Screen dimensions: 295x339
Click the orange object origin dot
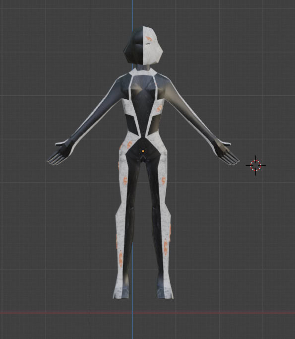(x=143, y=151)
